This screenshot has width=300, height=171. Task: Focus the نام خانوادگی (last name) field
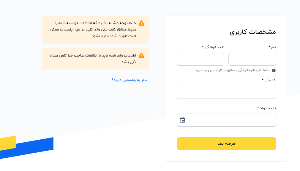click(x=200, y=59)
